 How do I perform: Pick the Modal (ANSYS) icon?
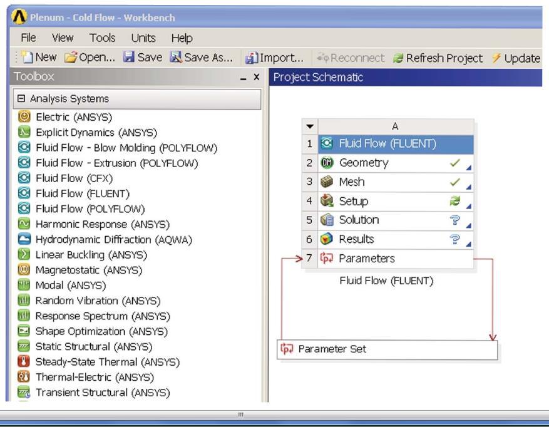tap(24, 285)
